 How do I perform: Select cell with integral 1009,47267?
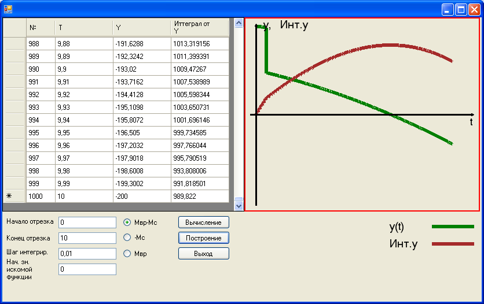200,69
